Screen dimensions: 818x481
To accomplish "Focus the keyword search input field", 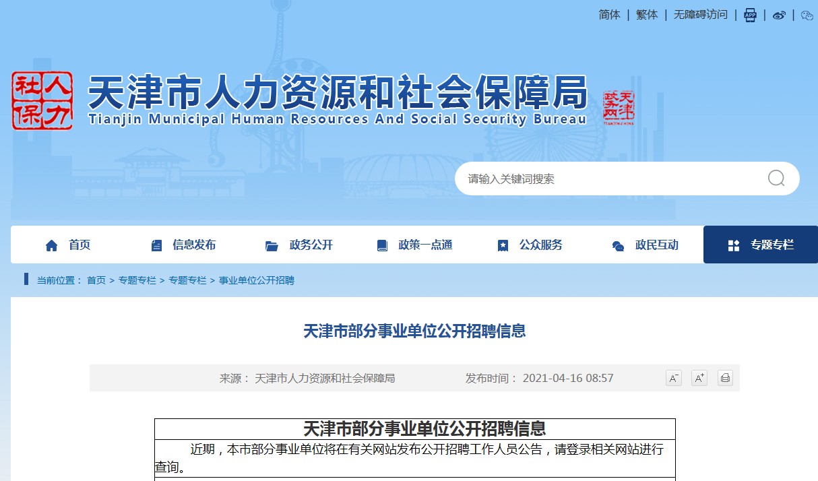I will [606, 179].
